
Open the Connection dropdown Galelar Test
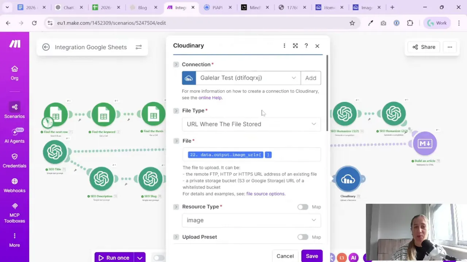248,78
